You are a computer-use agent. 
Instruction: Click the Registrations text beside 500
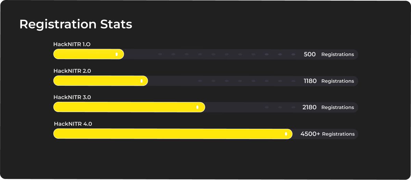pos(337,54)
